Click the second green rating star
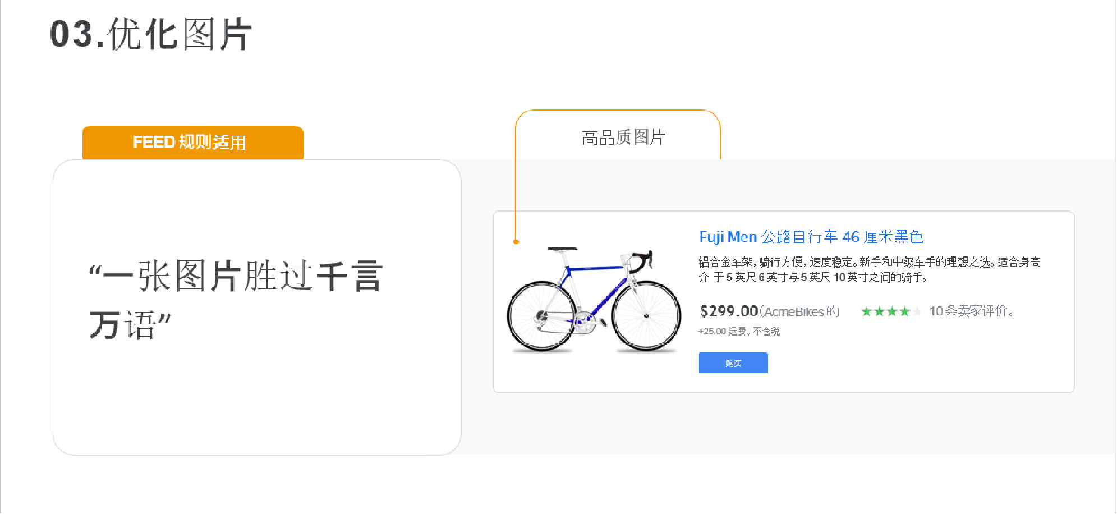Image resolution: width=1117 pixels, height=514 pixels. pyautogui.click(x=881, y=311)
